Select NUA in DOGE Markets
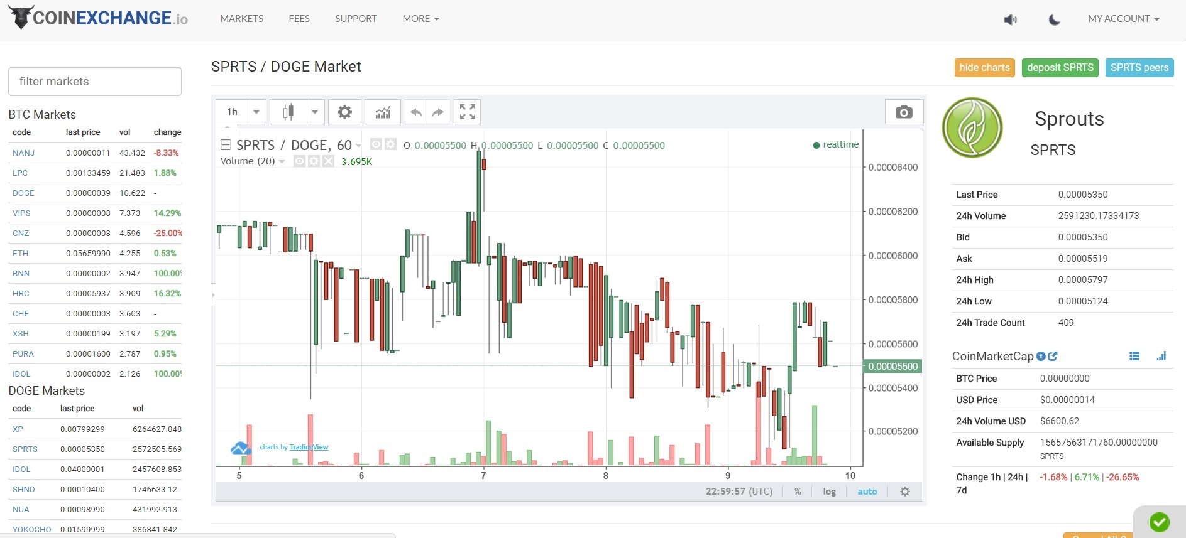This screenshot has width=1186, height=538. [x=21, y=509]
